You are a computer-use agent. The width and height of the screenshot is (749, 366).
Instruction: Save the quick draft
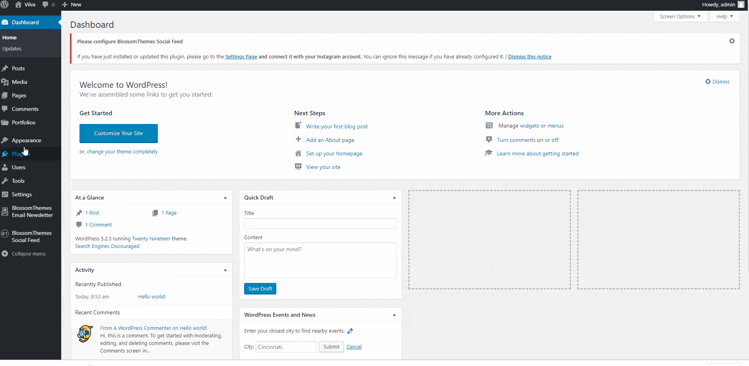click(x=260, y=289)
